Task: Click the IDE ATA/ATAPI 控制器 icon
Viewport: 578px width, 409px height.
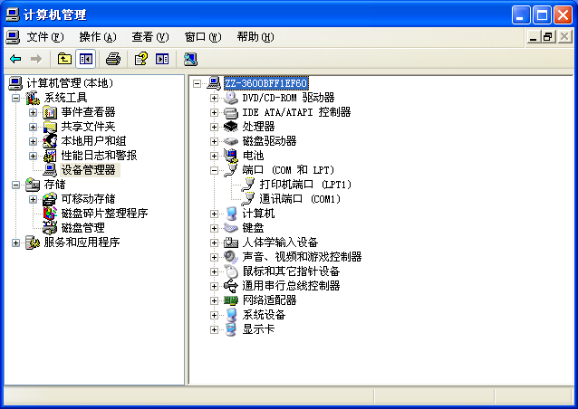Action: [231, 112]
